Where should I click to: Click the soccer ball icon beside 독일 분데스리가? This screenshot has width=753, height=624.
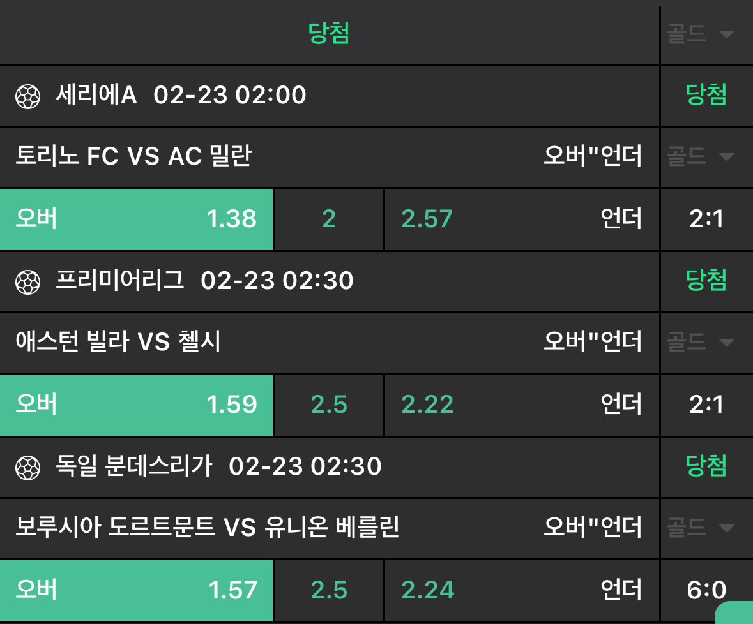click(x=27, y=468)
